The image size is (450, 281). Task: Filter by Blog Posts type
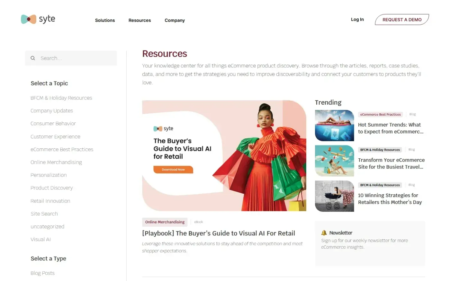coord(42,273)
